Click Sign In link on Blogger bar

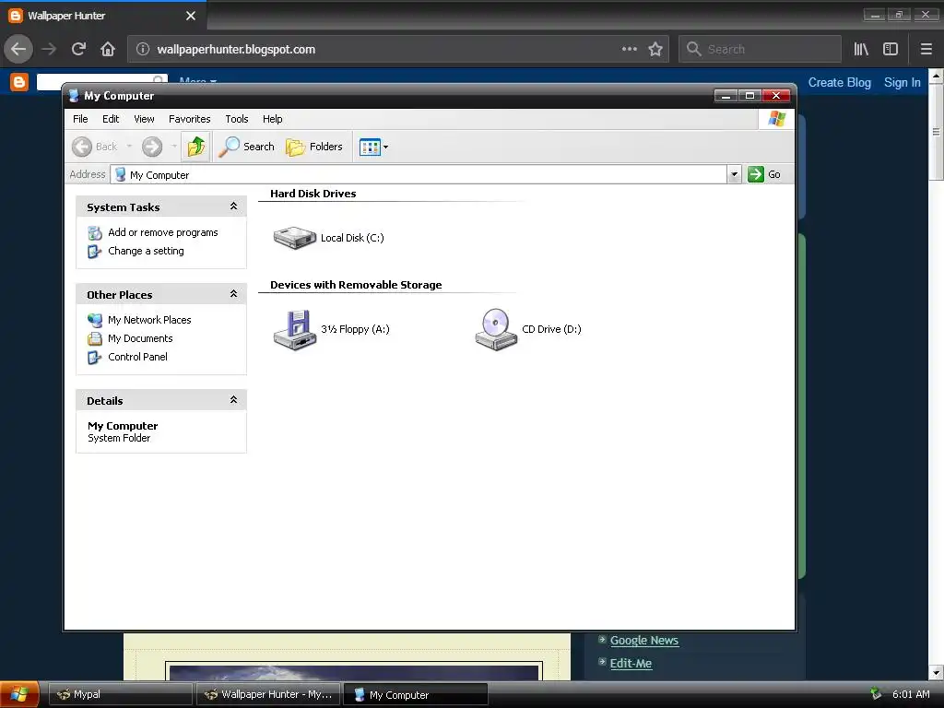pyautogui.click(x=902, y=82)
